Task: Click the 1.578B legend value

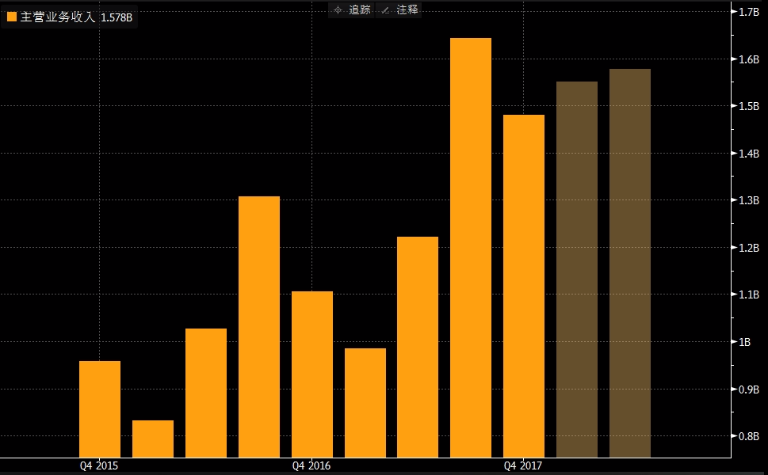Action: [117, 17]
